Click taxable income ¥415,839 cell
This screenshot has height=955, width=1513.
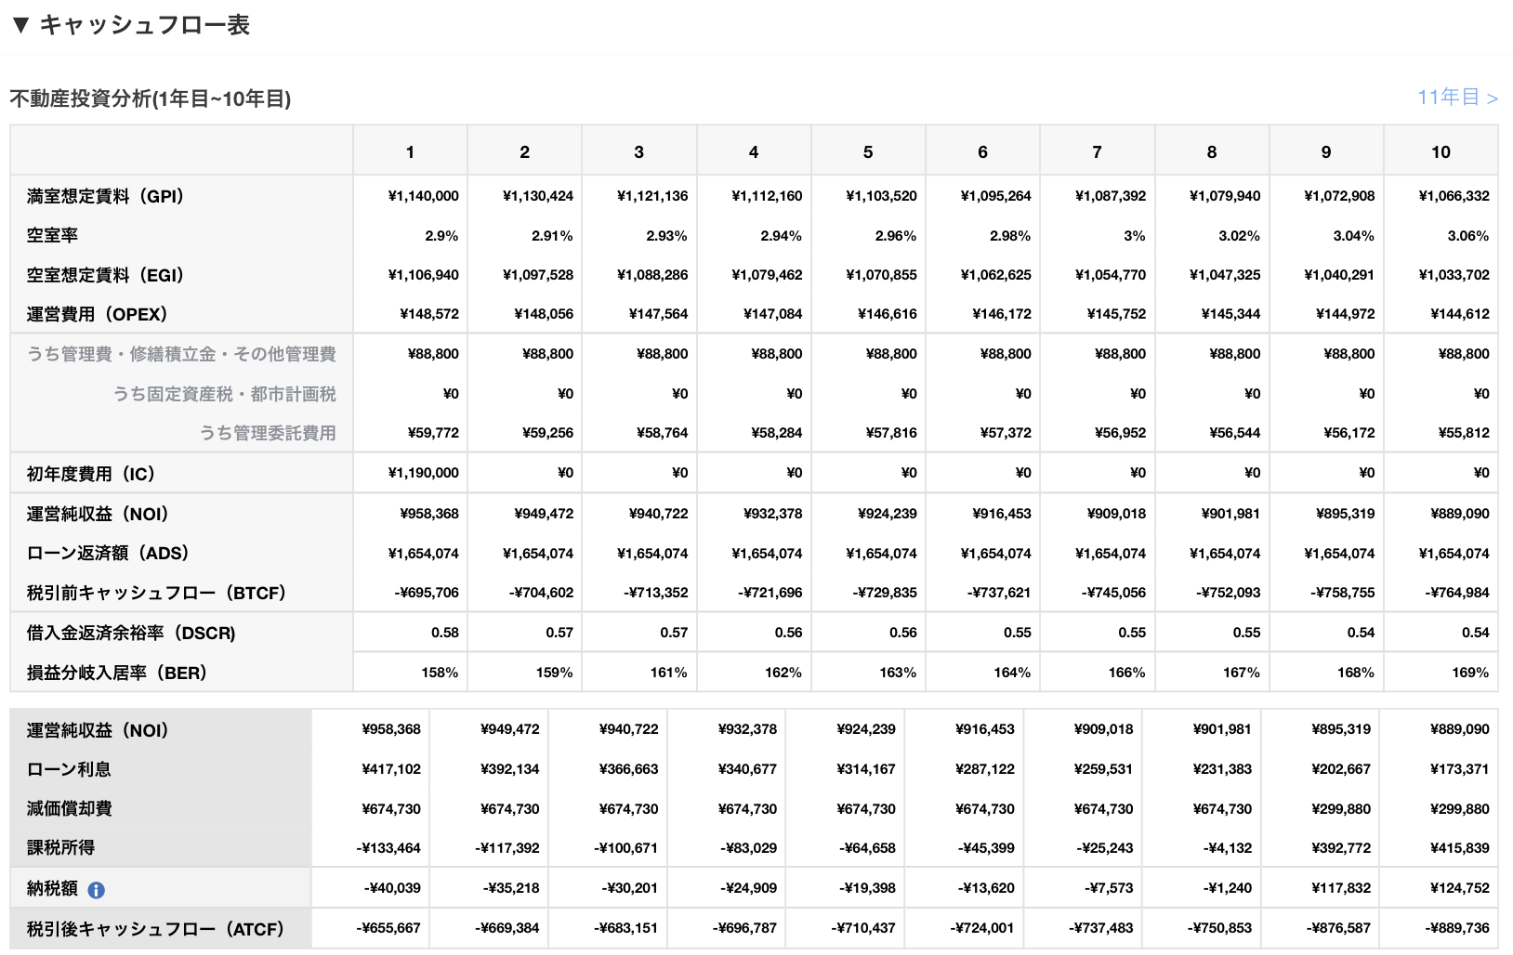coord(1460,848)
